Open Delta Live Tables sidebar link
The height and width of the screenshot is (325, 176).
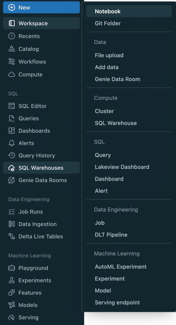pos(41,236)
